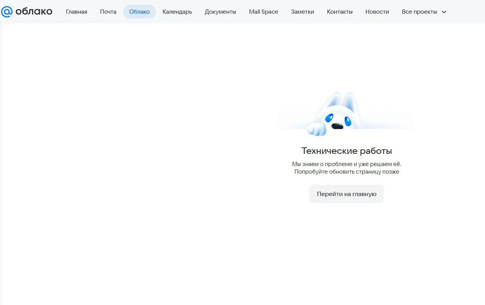Select the highlighted Облако tab
This screenshot has height=305, width=485.
140,12
